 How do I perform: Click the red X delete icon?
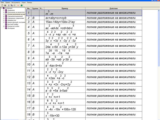click(18, 5)
